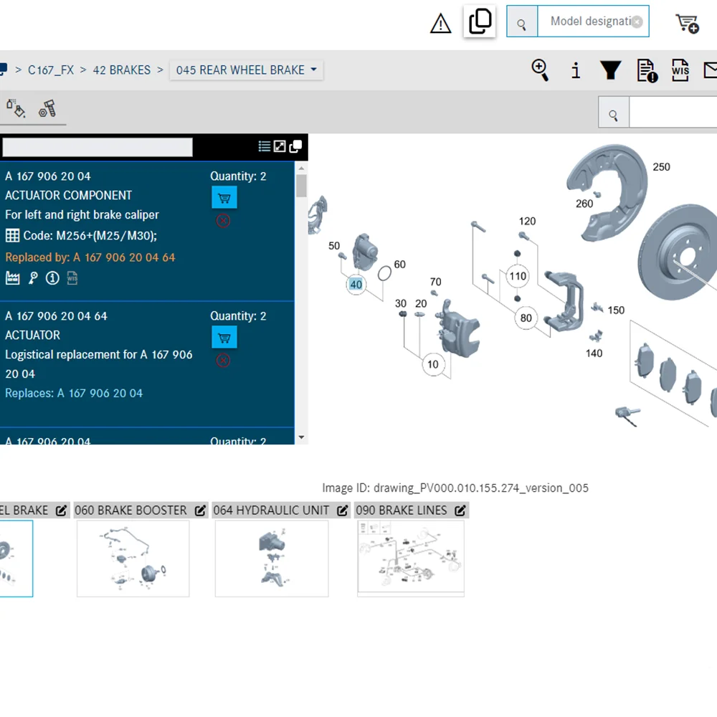Click scrollbar down arrow in parts list
The width and height of the screenshot is (717, 717).
click(x=301, y=437)
